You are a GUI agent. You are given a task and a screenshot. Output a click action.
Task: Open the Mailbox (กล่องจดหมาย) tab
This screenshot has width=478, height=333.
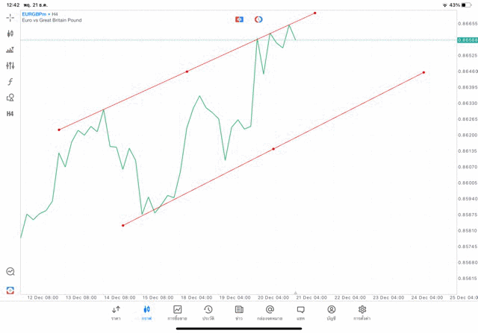(270, 313)
